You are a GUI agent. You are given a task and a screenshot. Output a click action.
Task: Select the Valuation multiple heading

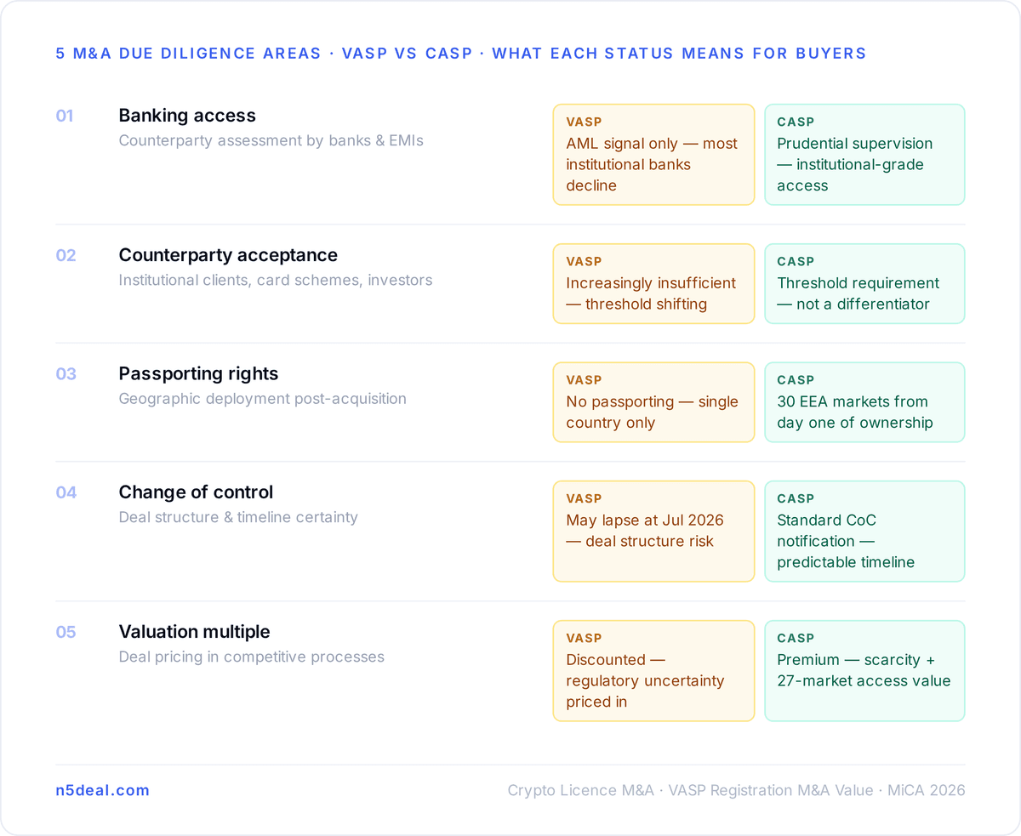194,632
